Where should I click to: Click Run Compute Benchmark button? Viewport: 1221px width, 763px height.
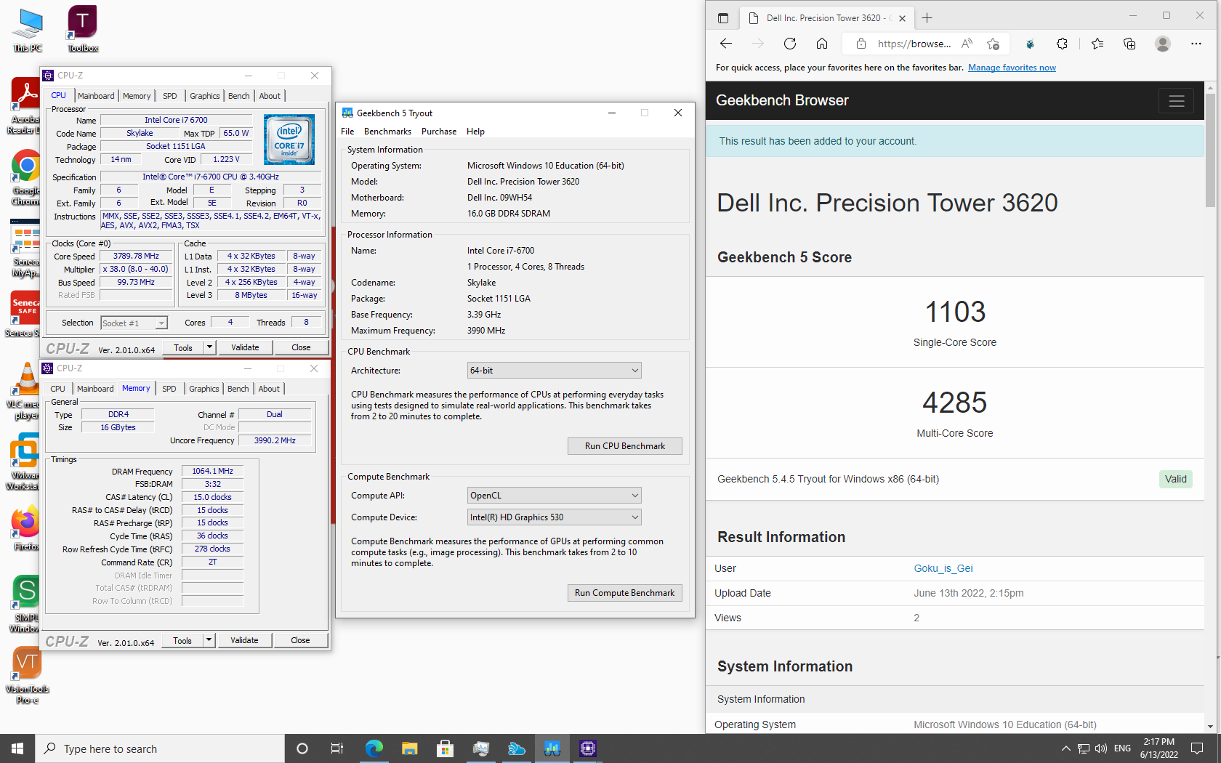tap(624, 593)
